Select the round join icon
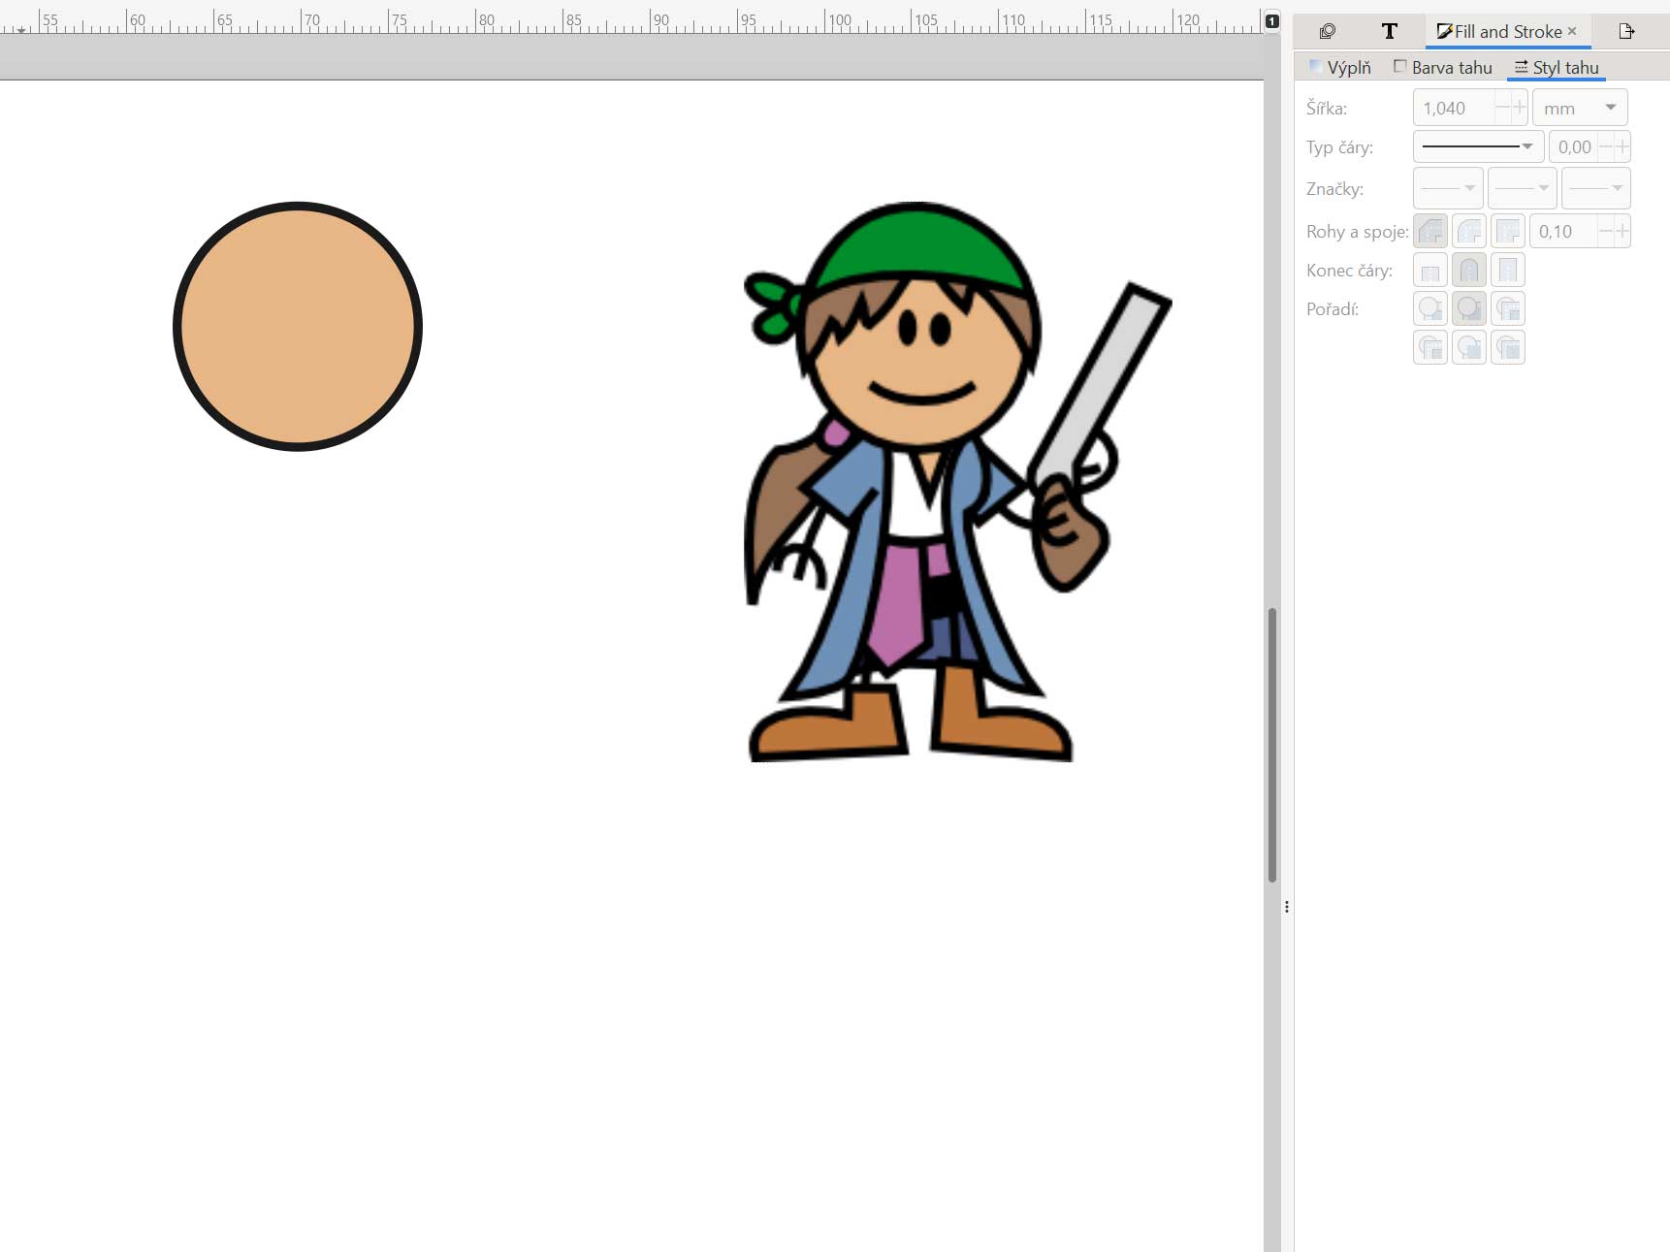 (1469, 232)
